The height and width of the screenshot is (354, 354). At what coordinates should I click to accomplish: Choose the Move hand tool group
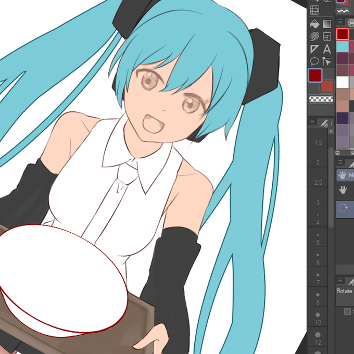(x=345, y=175)
